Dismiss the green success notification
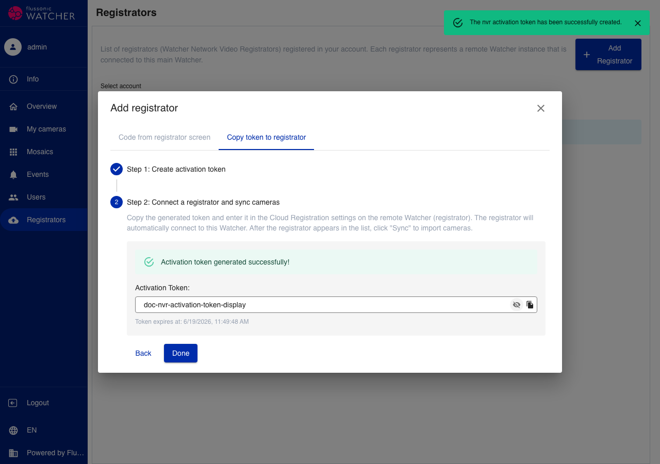The height and width of the screenshot is (464, 660). coord(638,23)
